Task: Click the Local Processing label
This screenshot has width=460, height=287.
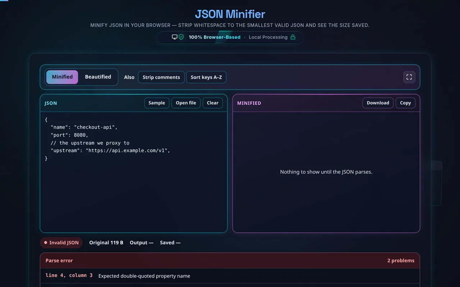Action: pos(268,37)
